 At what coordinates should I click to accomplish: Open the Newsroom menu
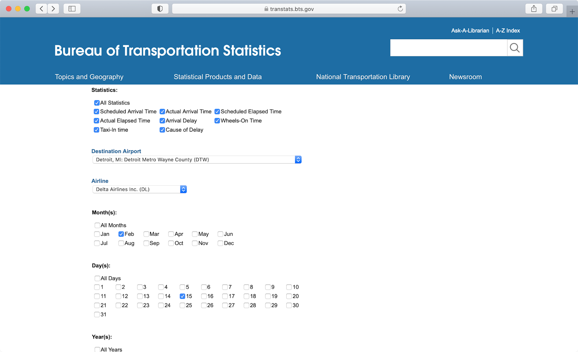point(465,77)
